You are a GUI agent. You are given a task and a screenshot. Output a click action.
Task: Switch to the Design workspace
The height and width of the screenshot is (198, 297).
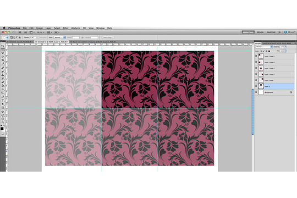pyautogui.click(x=260, y=32)
